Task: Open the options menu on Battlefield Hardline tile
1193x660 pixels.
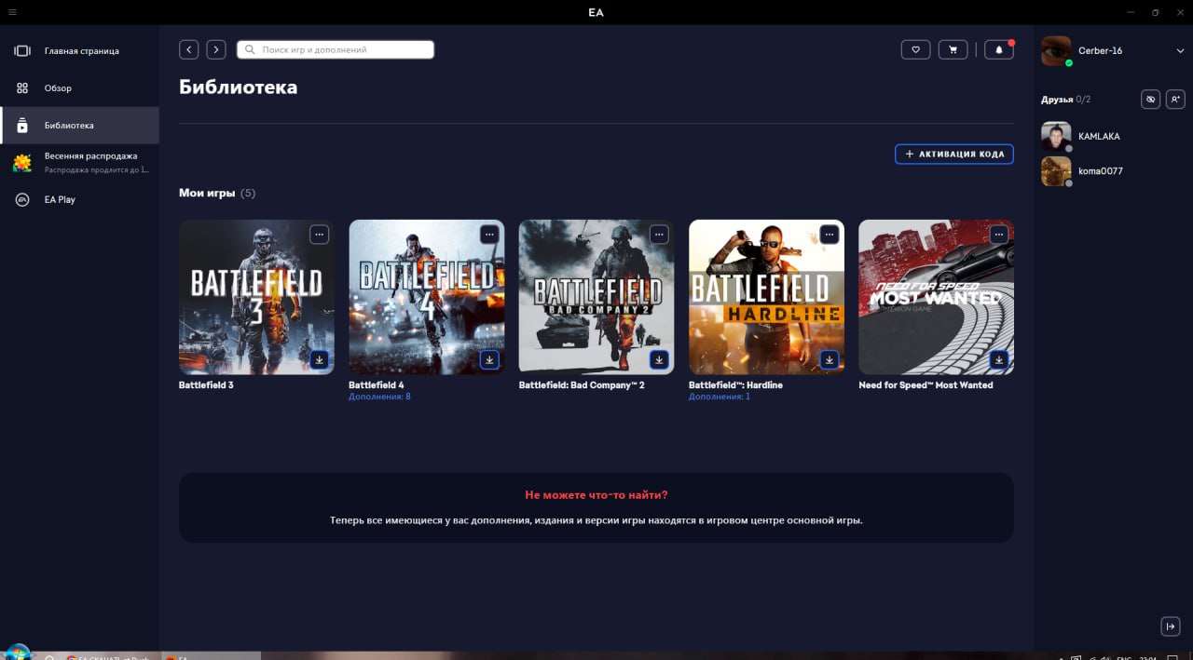Action: point(829,234)
